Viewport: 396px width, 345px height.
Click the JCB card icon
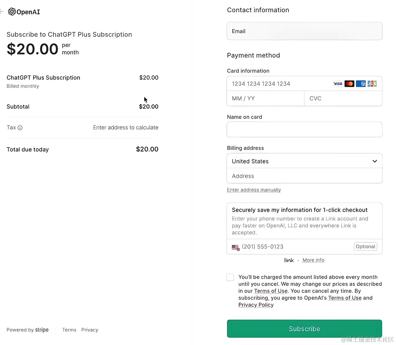pyautogui.click(x=372, y=84)
